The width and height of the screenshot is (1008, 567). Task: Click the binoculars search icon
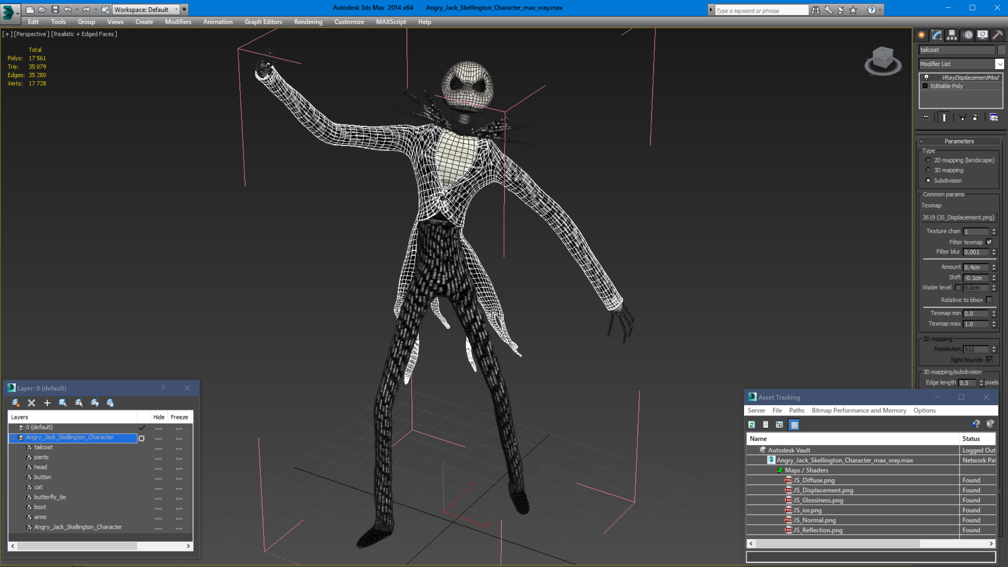[x=815, y=10]
